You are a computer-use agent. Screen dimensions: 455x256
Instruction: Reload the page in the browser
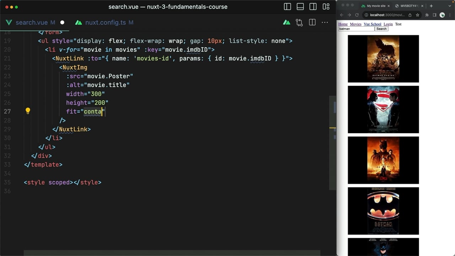357,15
